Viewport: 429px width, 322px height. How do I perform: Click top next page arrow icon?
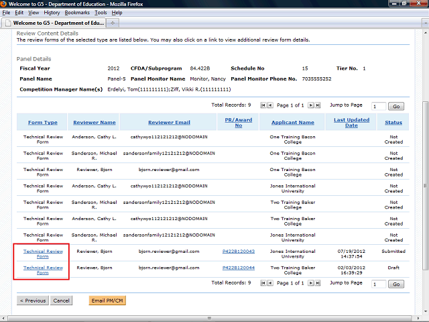point(310,105)
